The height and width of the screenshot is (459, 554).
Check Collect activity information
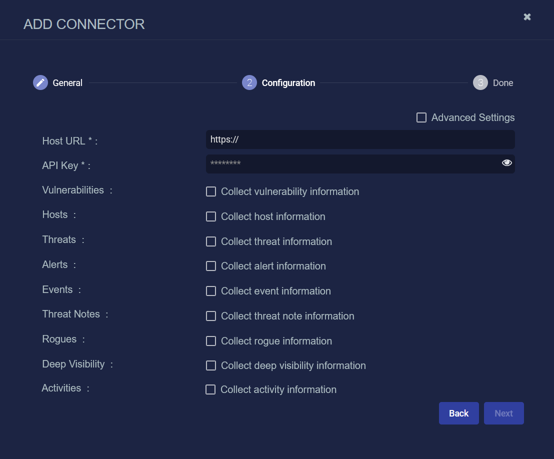(210, 389)
